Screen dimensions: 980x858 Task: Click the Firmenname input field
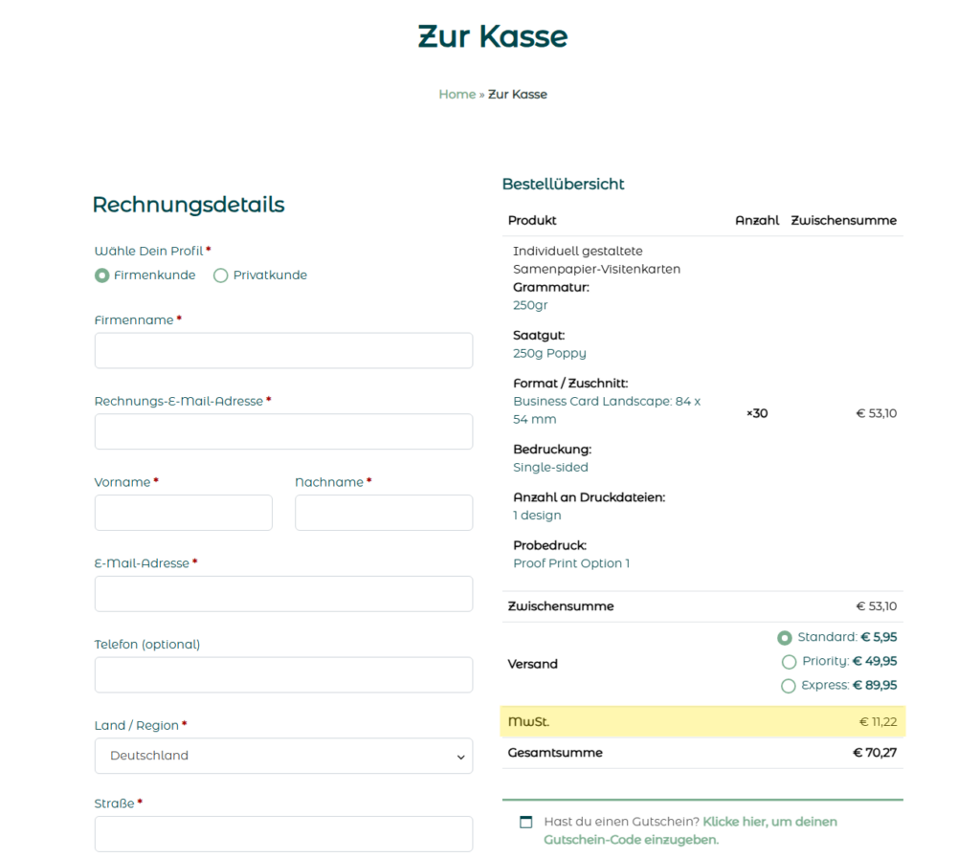(283, 350)
